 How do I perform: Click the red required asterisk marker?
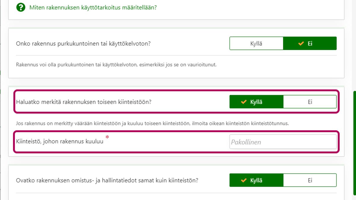107,137
